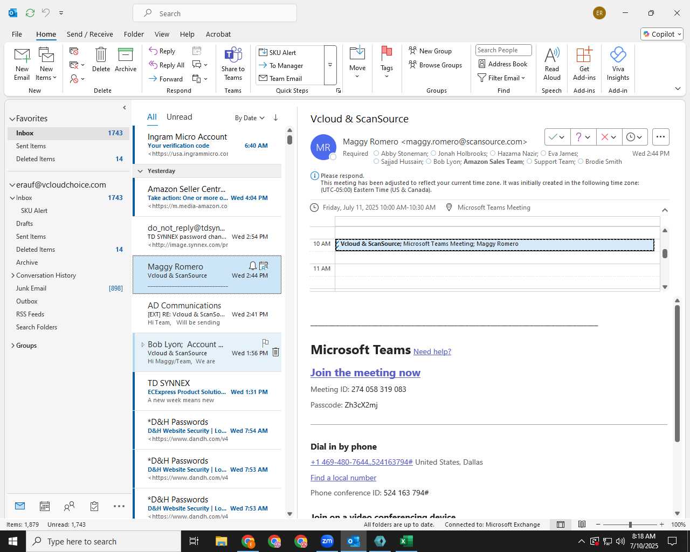
Task: Open Get Add-ins
Action: pyautogui.click(x=584, y=64)
